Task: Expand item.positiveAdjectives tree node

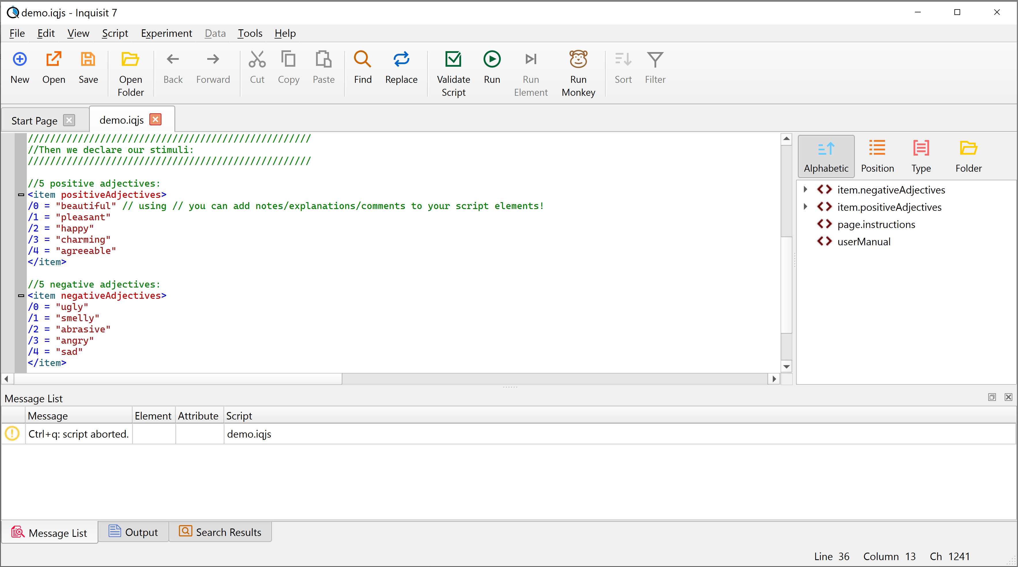Action: (805, 207)
